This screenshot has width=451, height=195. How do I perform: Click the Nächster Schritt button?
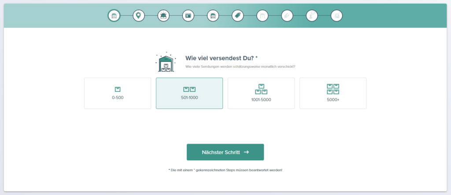coord(225,152)
